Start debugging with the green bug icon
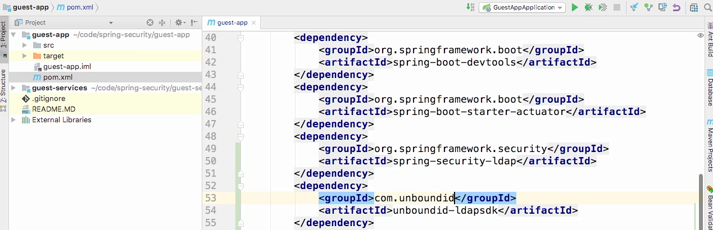The image size is (713, 230). coord(588,8)
